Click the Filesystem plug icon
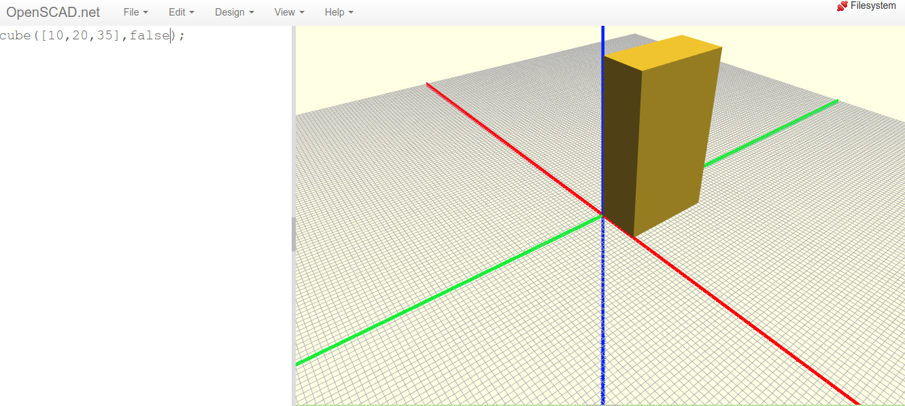 click(x=842, y=5)
